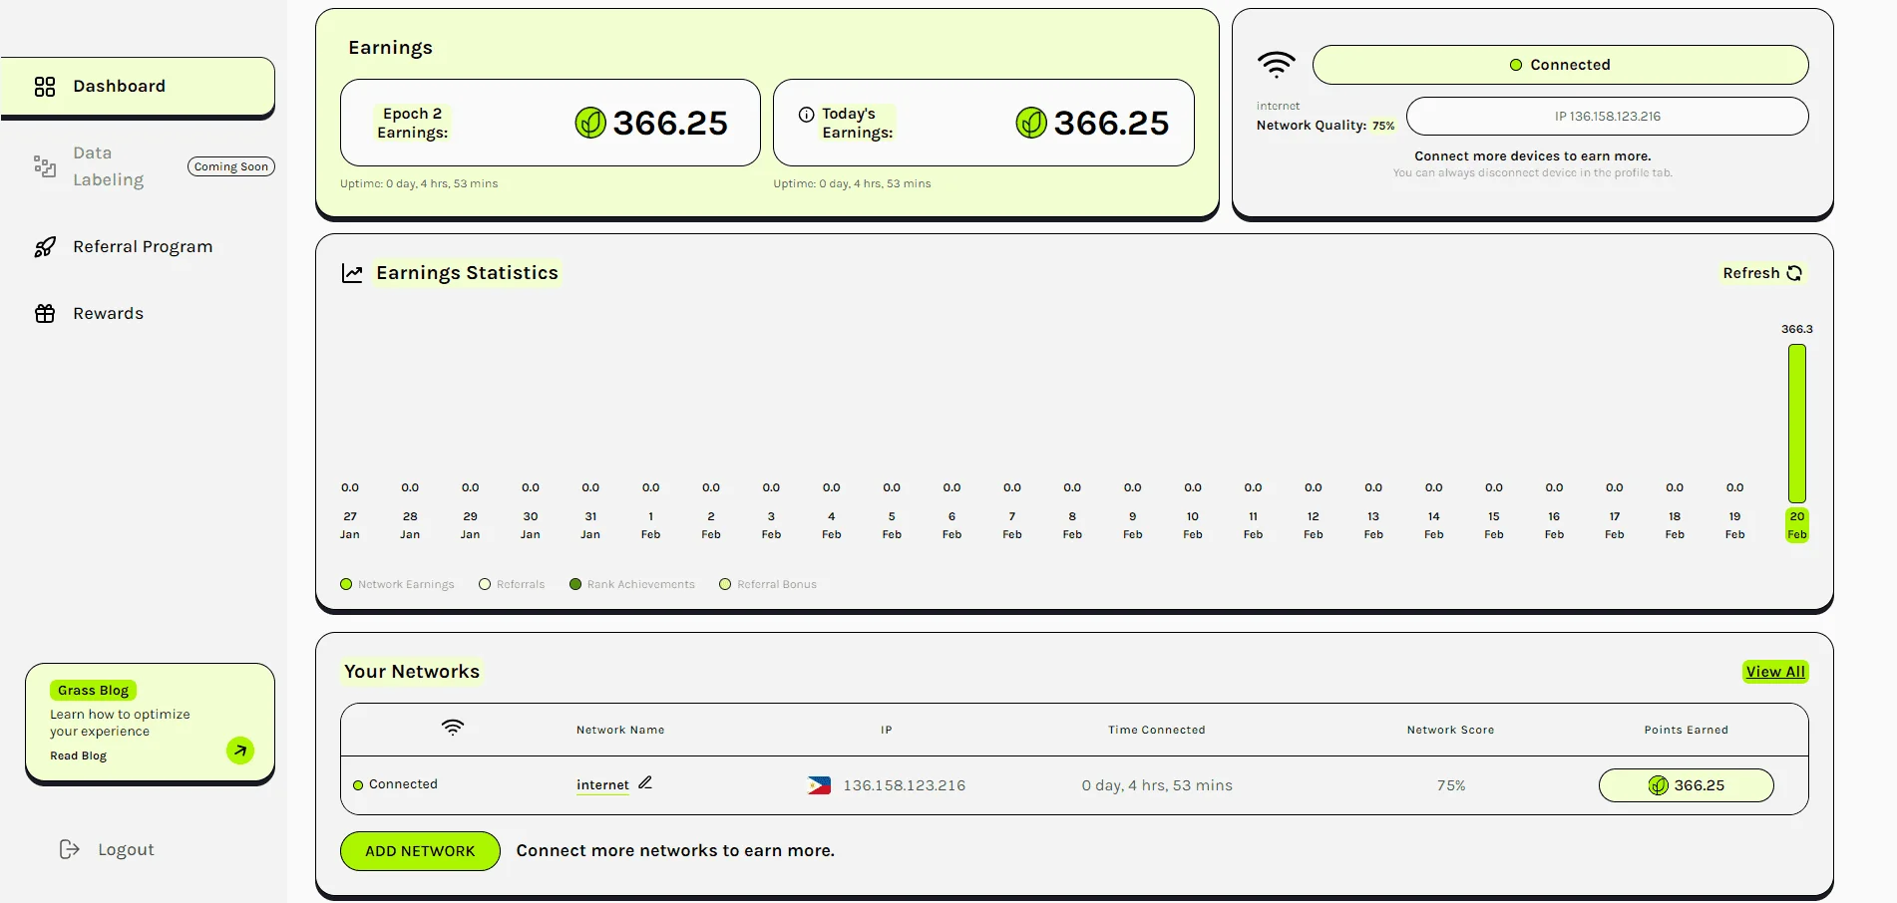Click the 366.3 value above the bar
Image resolution: width=1897 pixels, height=903 pixels.
click(x=1797, y=329)
